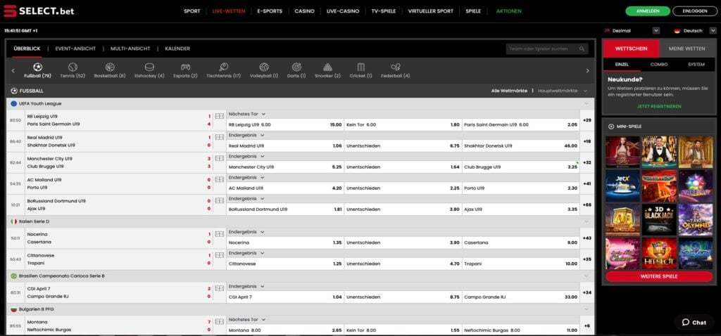Image resolution: width=721 pixels, height=336 pixels.
Task: Click the search magnifier icon
Action: coord(582,49)
